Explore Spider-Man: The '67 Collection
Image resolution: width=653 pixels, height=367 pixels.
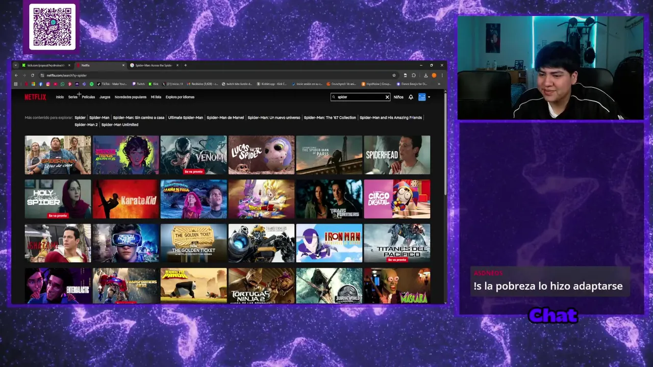coord(330,118)
